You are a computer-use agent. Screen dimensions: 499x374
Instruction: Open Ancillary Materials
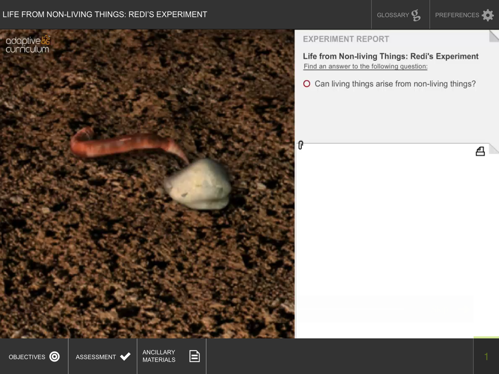172,357
